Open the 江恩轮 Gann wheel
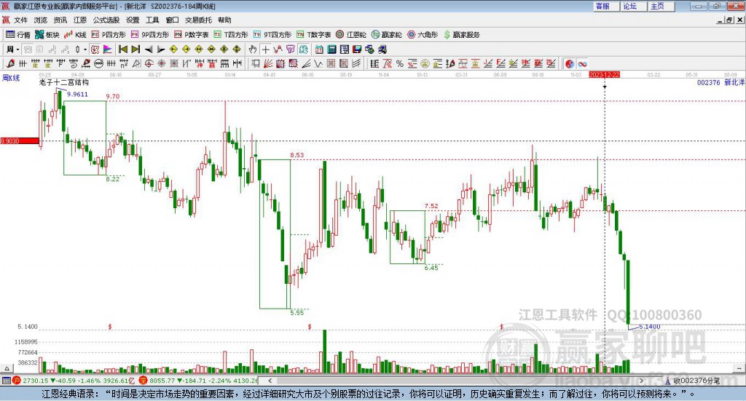 click(x=351, y=35)
